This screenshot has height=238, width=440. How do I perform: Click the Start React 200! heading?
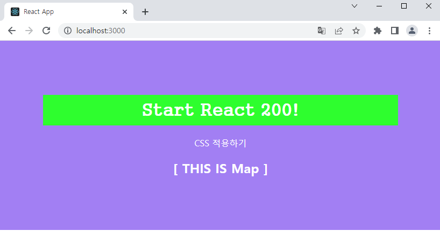coord(221,110)
